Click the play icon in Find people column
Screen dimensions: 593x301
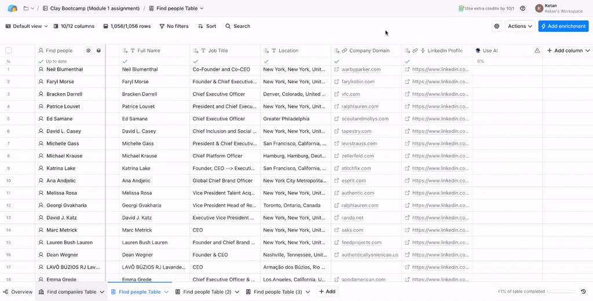click(x=89, y=51)
